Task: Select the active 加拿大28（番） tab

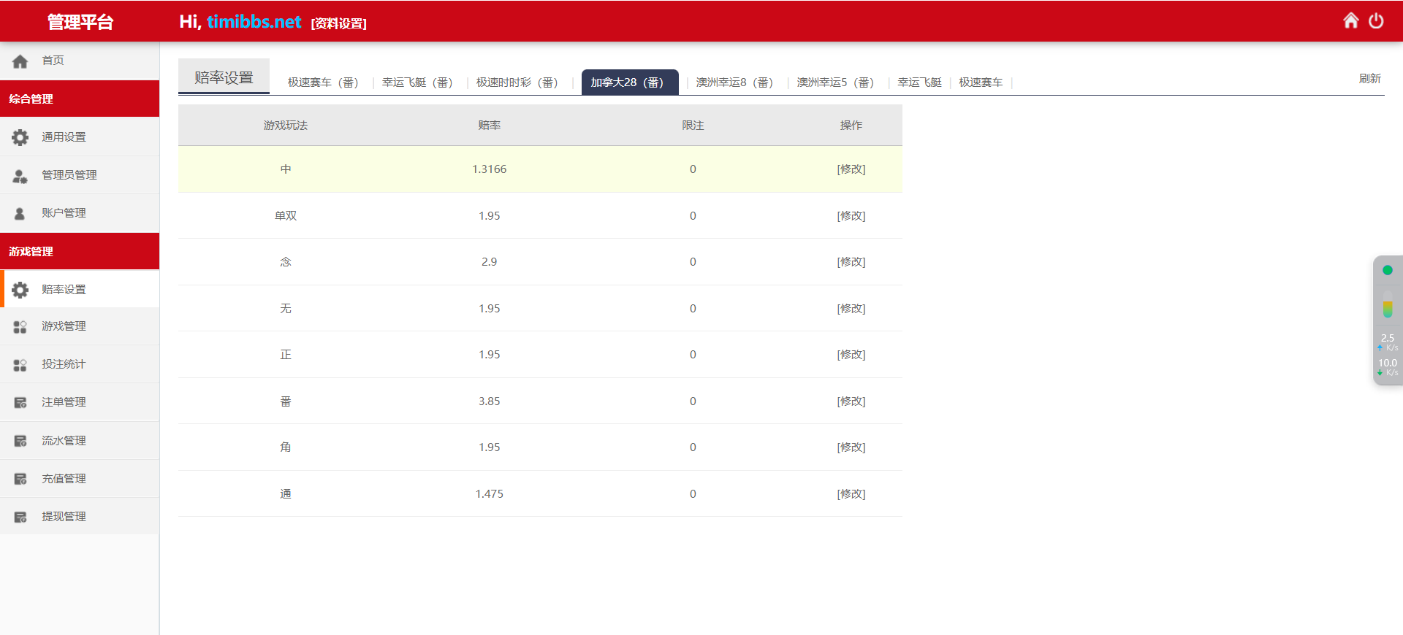Action: click(630, 82)
